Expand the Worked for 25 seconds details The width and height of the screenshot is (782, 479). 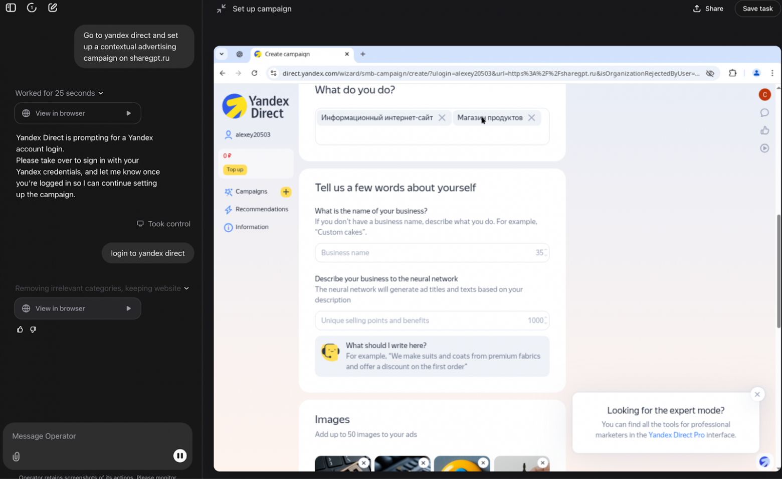59,93
